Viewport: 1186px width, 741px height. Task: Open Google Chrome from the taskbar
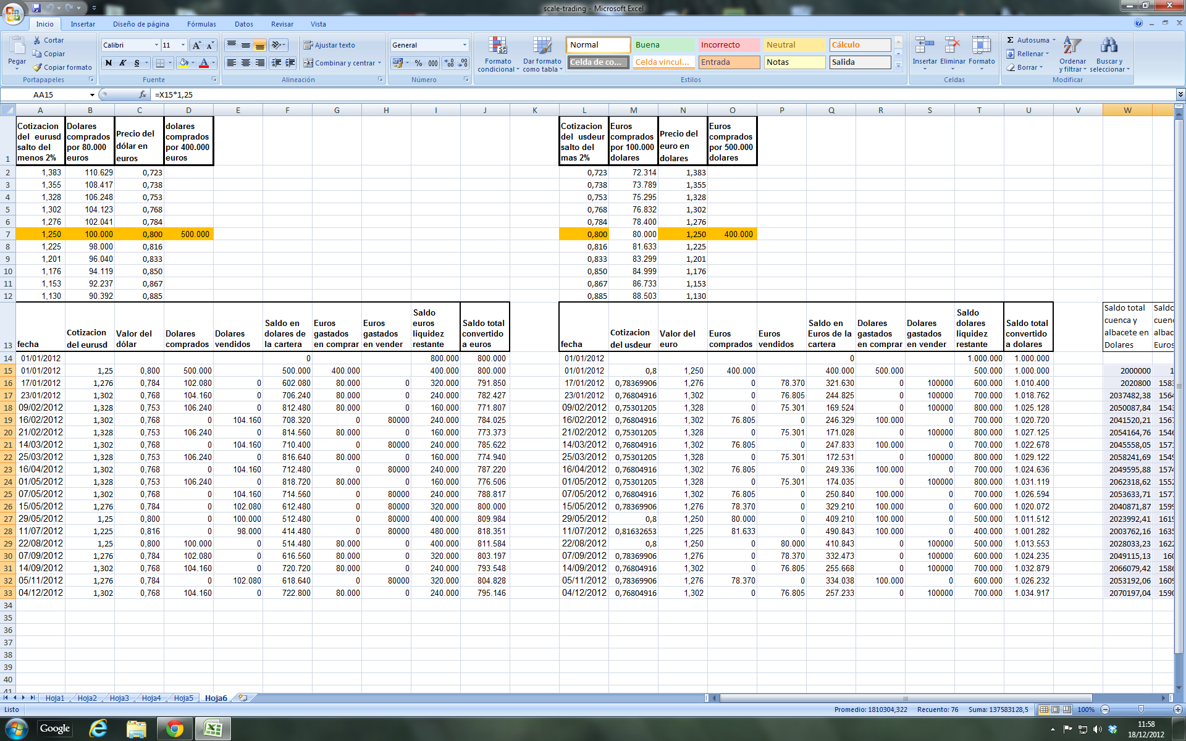(x=174, y=729)
